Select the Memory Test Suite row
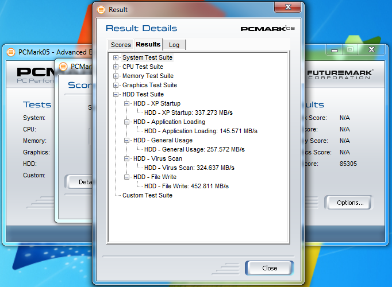The height and width of the screenshot is (287, 392). pyautogui.click(x=148, y=76)
